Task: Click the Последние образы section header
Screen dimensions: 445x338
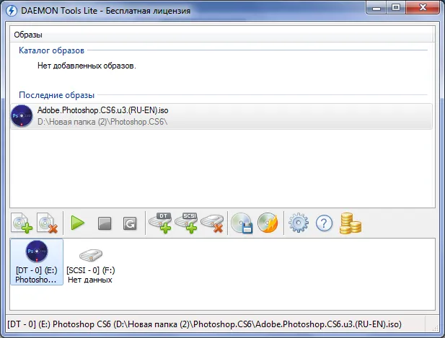Action: [x=56, y=95]
